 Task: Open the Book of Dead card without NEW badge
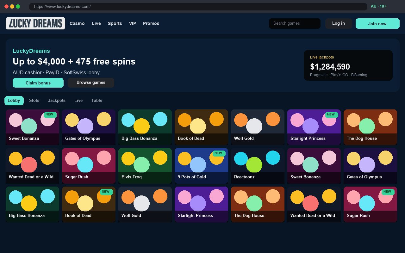201,127
